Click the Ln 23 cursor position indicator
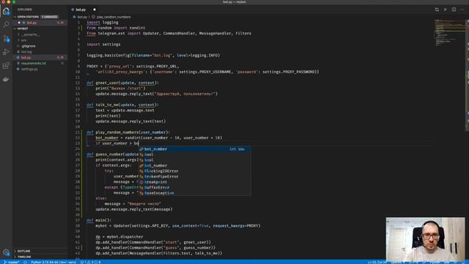Viewport: 469px width, 264px height. 377,262
